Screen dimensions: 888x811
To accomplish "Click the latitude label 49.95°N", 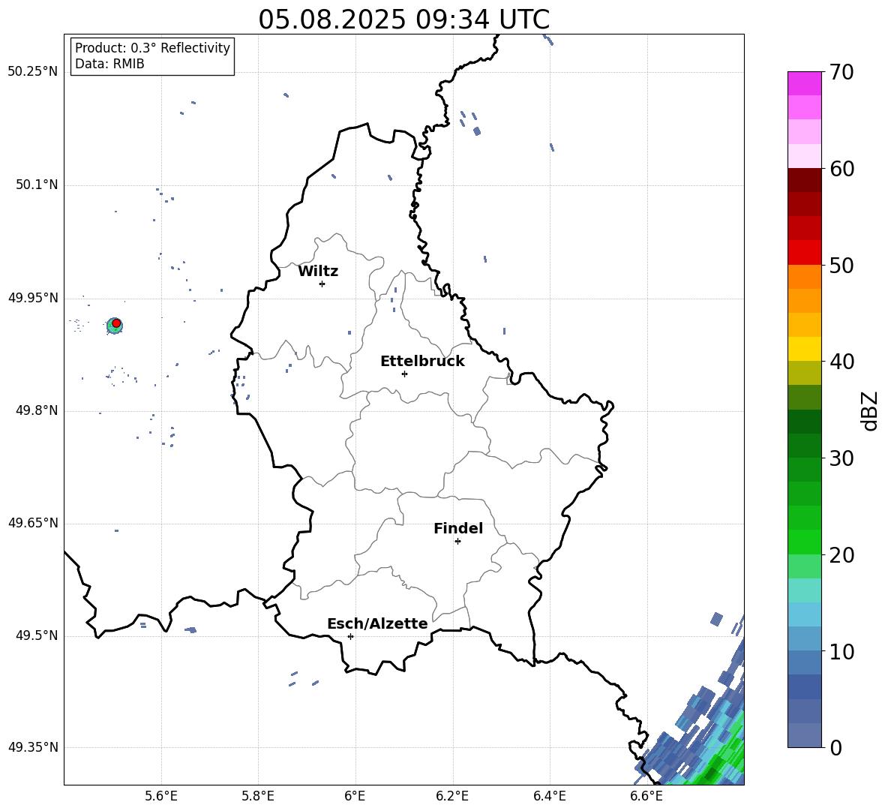I will coord(33,297).
